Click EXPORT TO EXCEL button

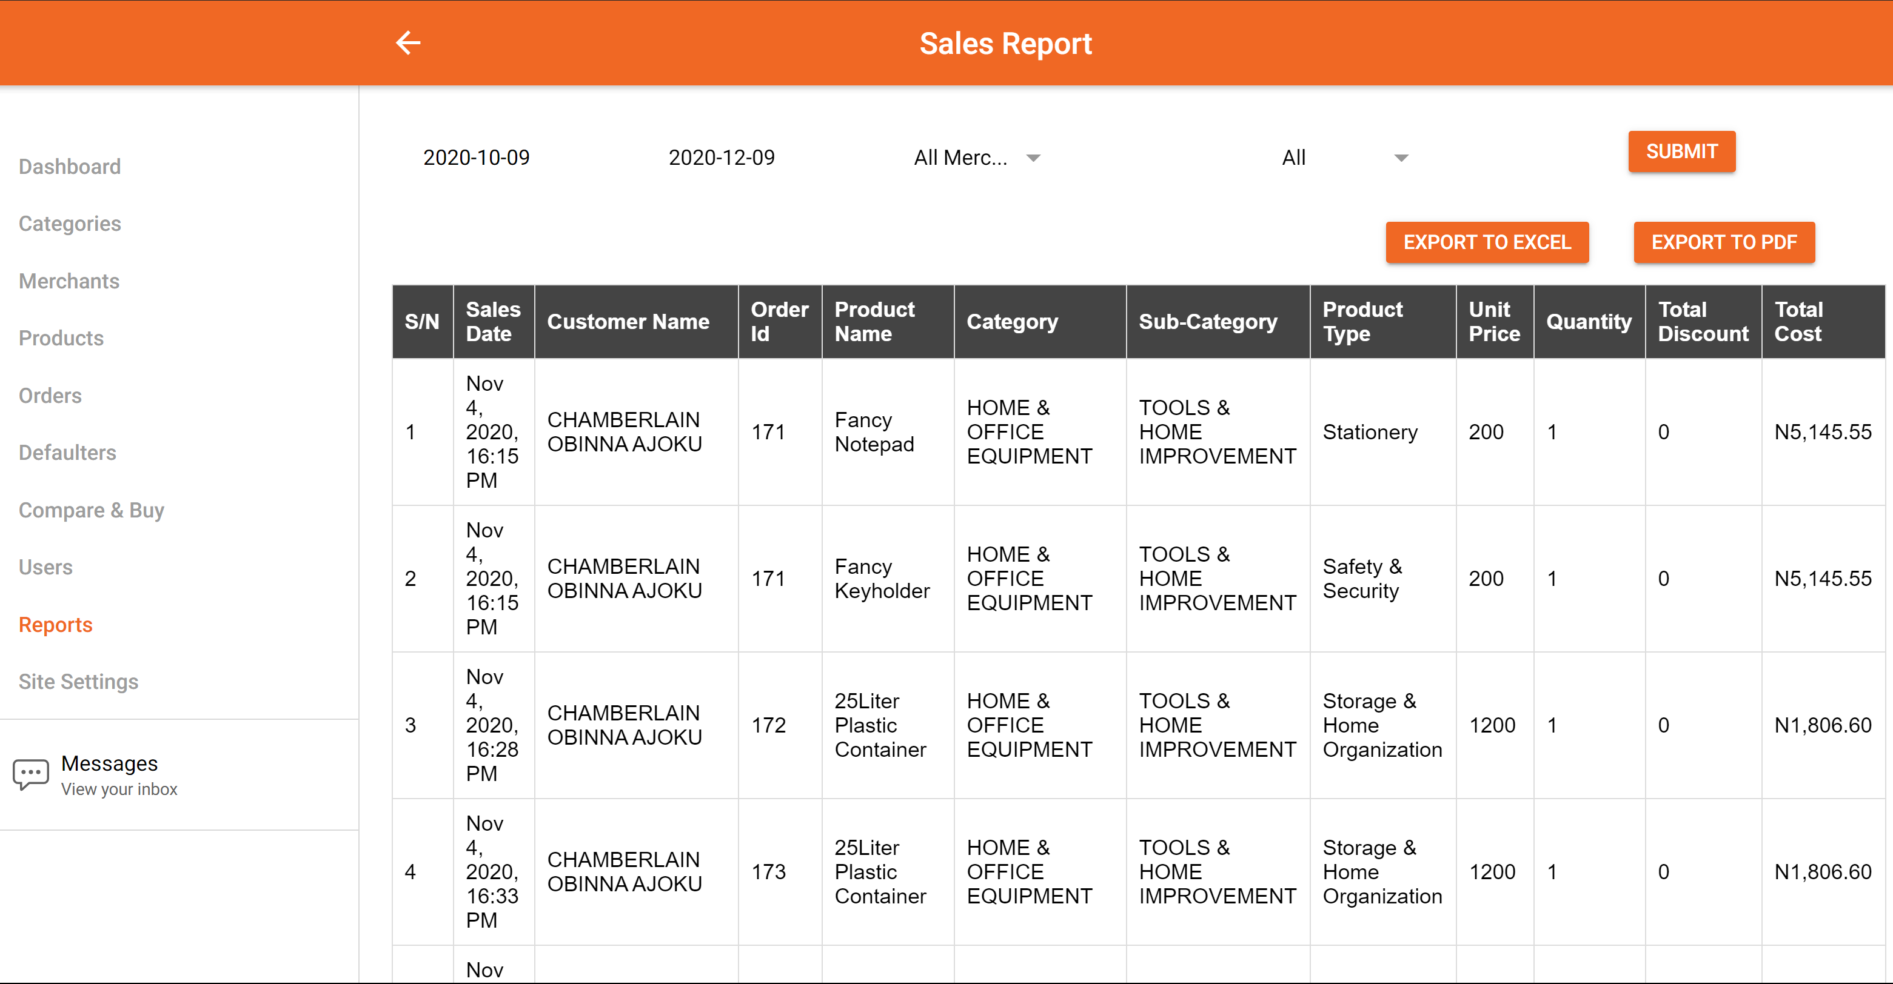[x=1487, y=242]
